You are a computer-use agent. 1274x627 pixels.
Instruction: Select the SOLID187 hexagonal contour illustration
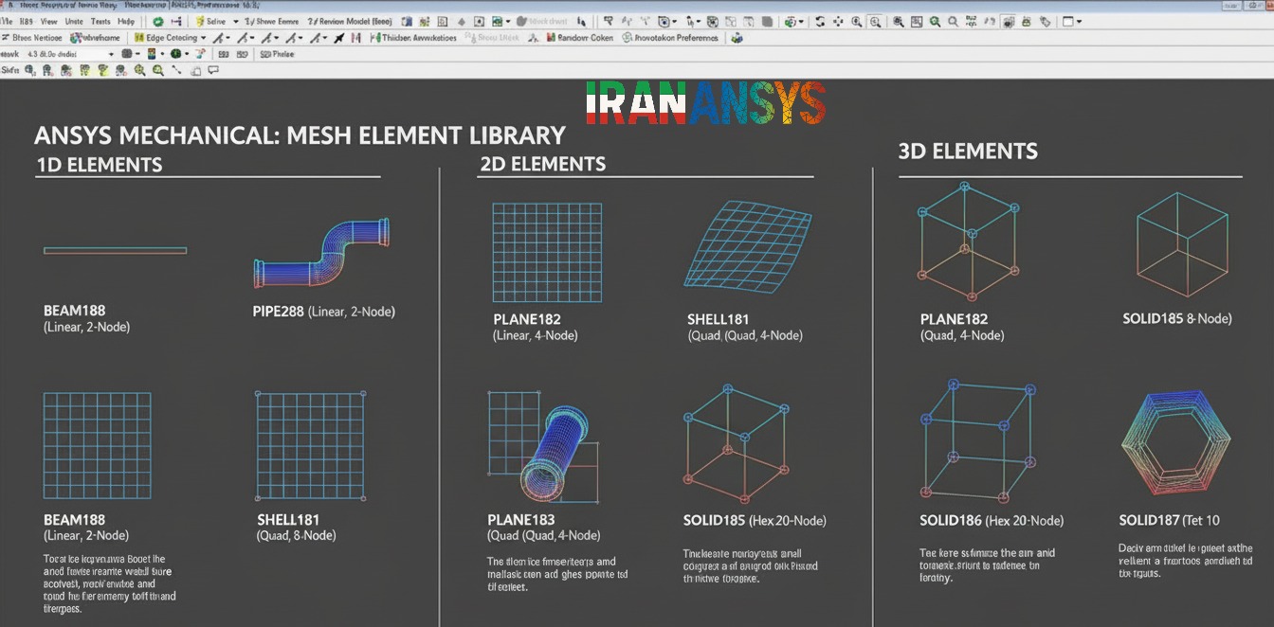coord(1175,443)
